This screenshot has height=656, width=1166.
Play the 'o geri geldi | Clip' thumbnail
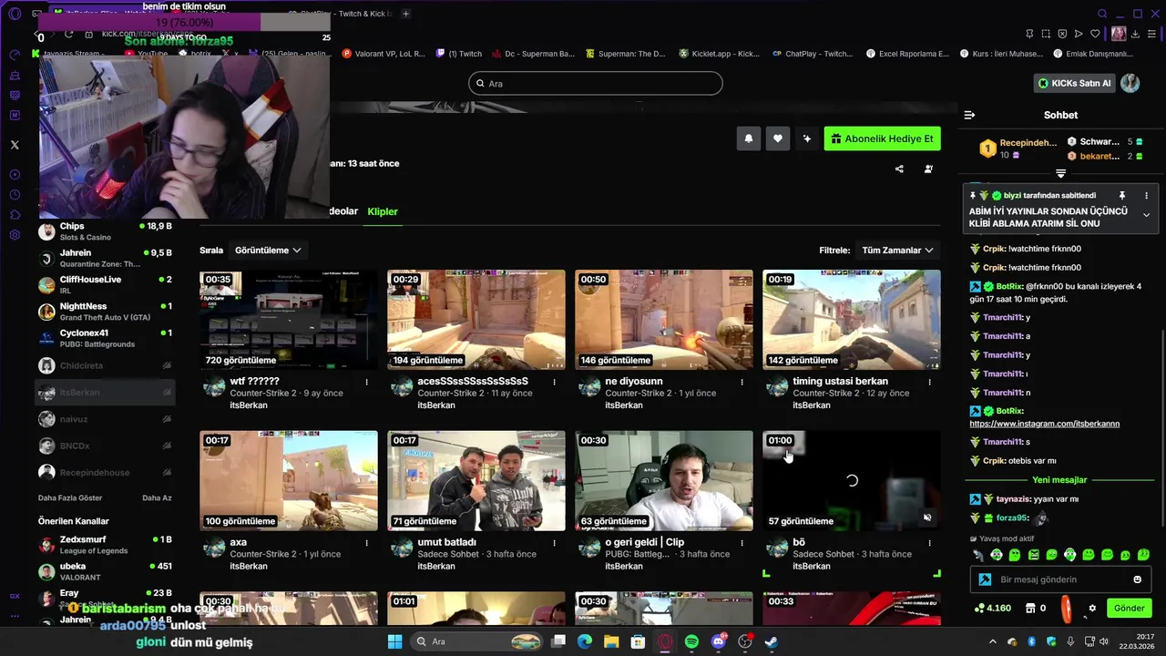click(664, 481)
